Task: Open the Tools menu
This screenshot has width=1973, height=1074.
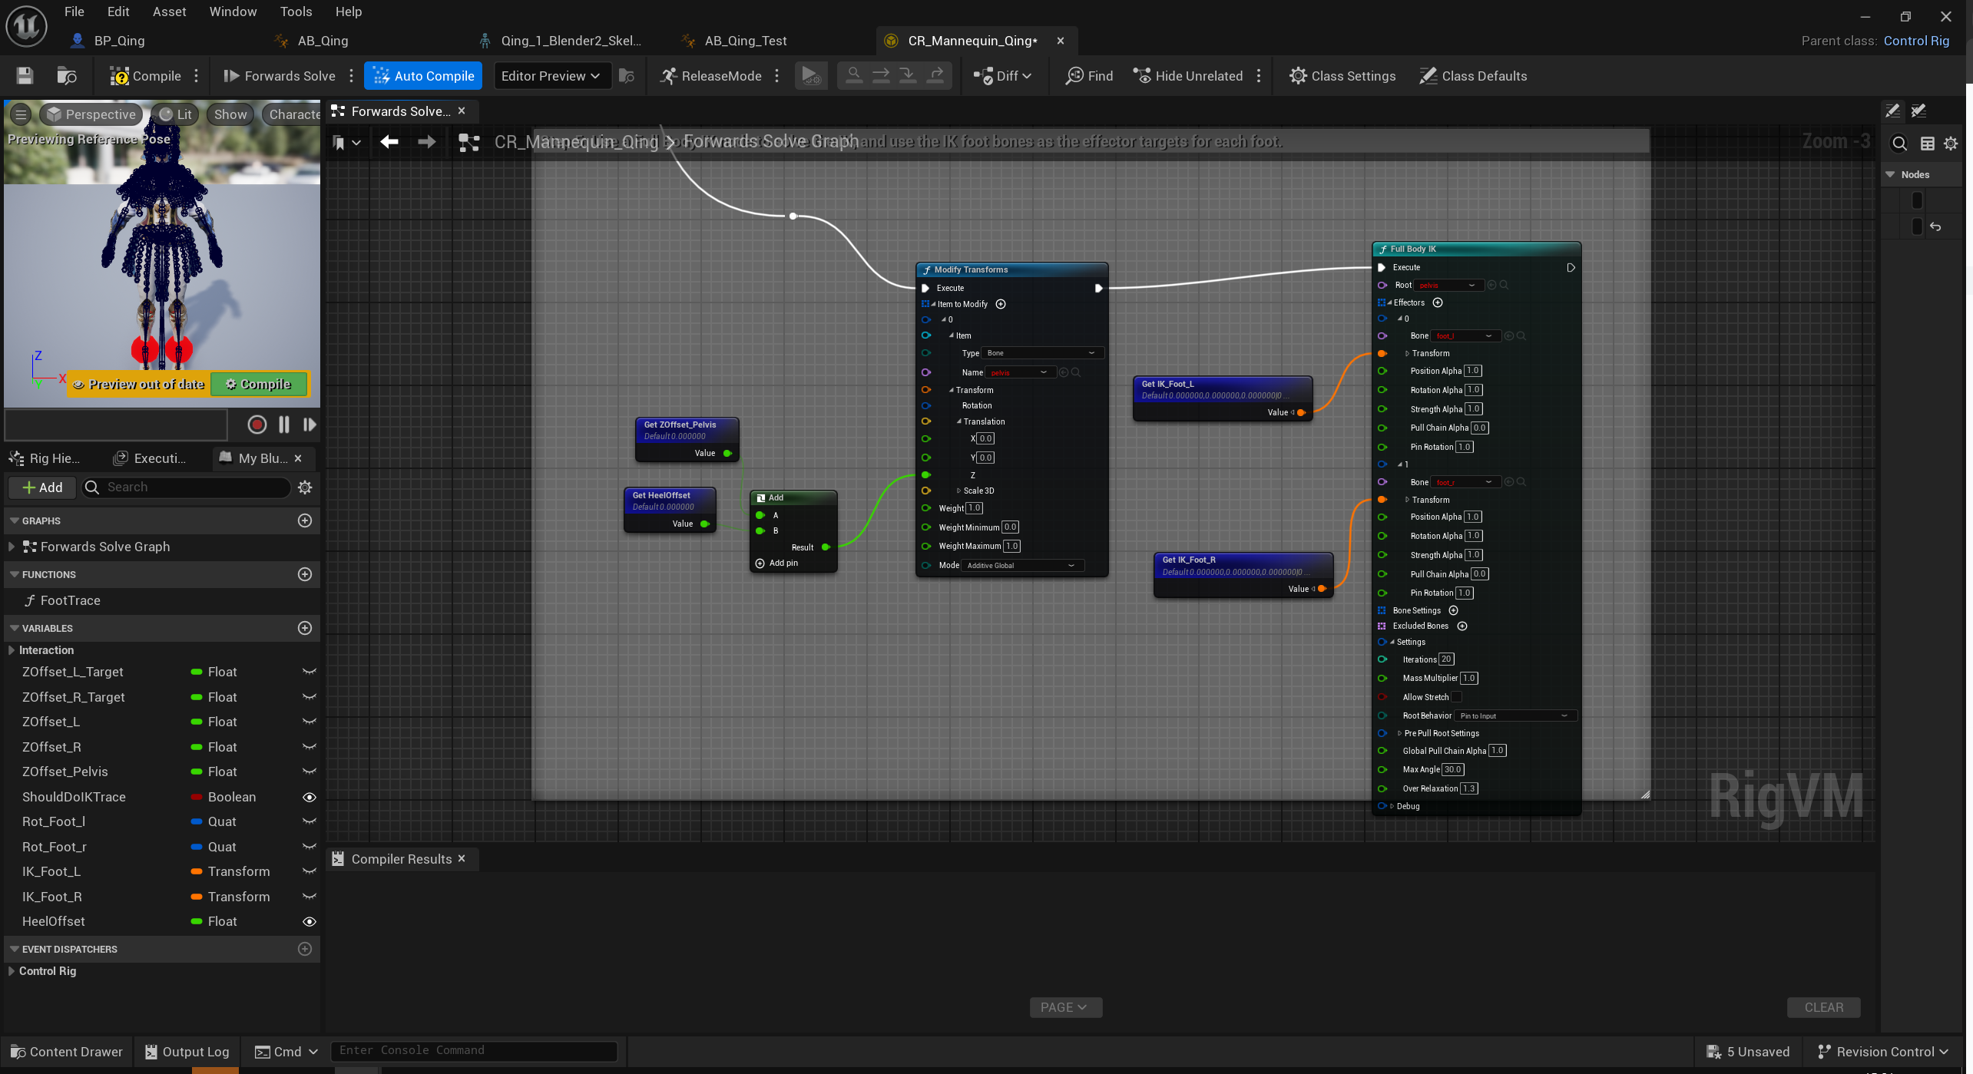Action: 296,12
